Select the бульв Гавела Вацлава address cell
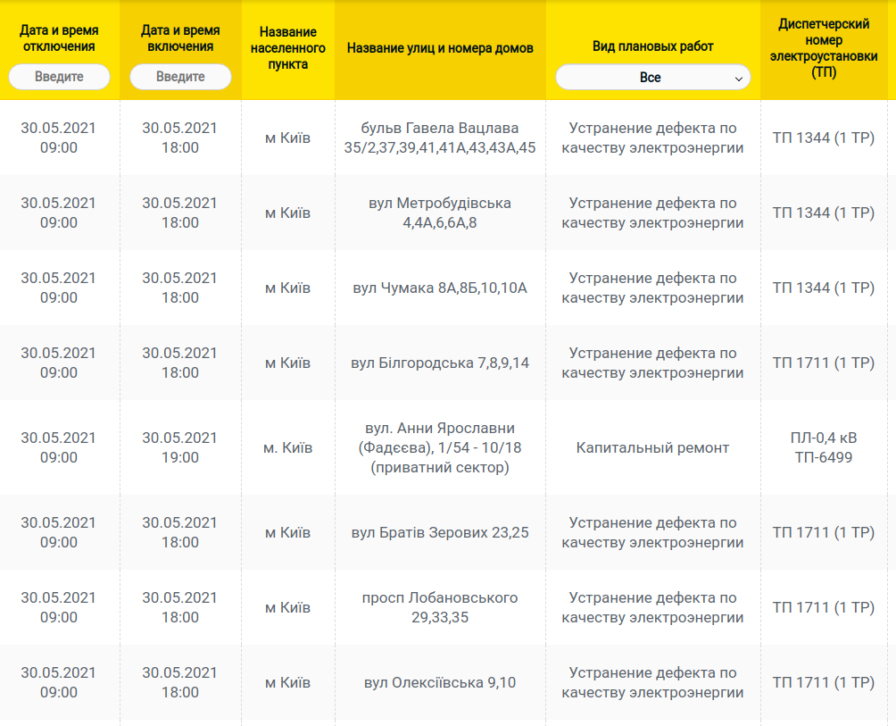This screenshot has height=726, width=896. click(440, 138)
